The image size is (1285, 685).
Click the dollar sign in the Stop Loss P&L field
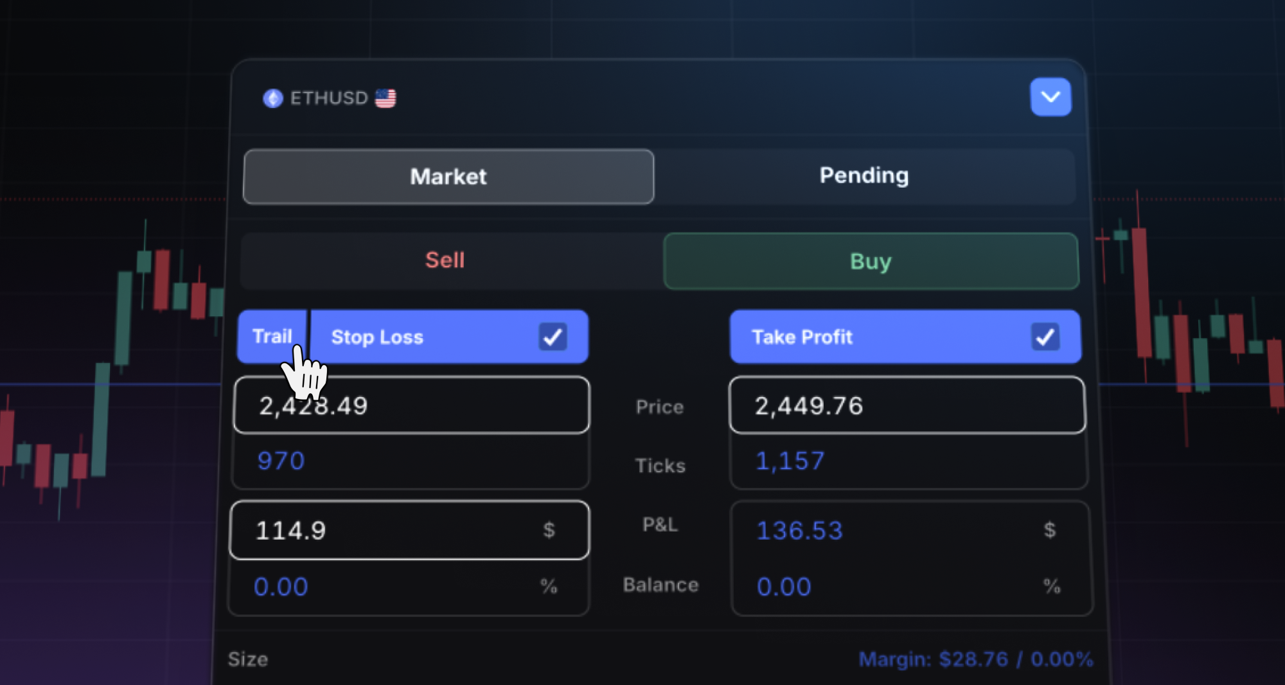click(549, 530)
